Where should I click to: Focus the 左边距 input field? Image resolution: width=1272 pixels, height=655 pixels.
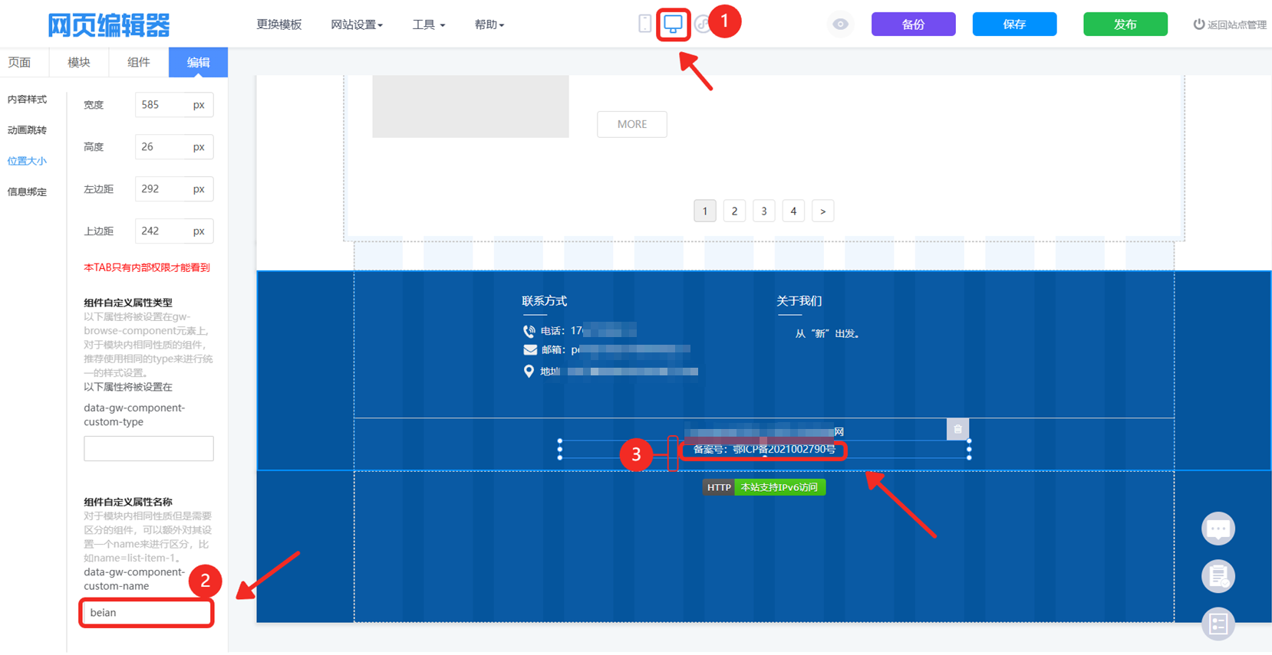[x=174, y=189]
